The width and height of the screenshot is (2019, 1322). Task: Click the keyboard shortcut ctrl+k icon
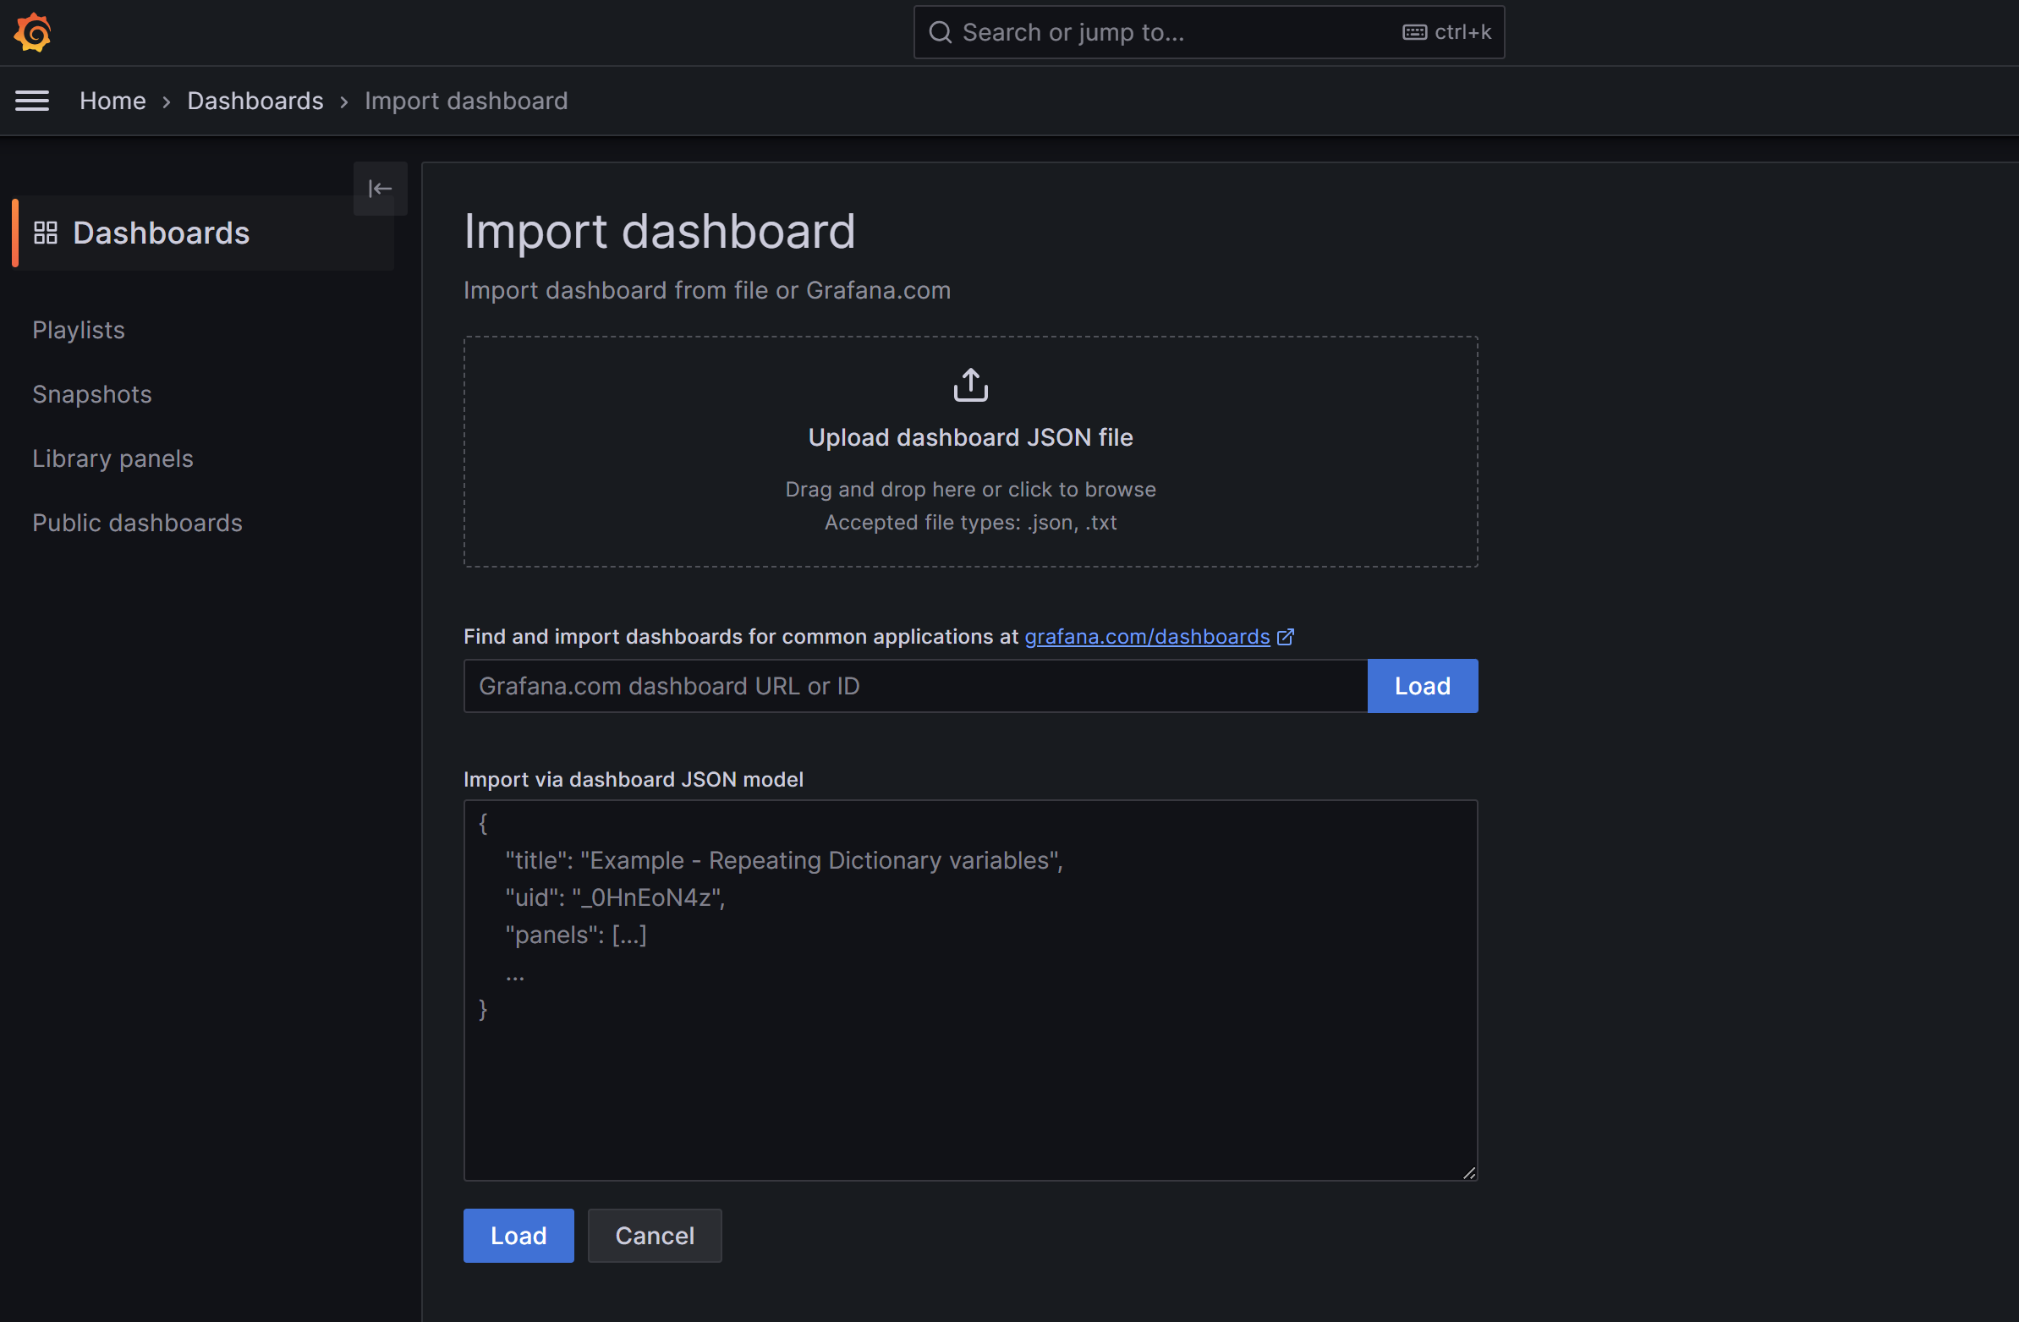click(1414, 32)
